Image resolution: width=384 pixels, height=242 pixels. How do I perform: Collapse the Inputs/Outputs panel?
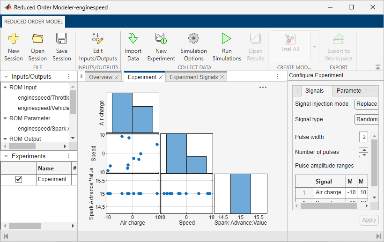[6, 77]
